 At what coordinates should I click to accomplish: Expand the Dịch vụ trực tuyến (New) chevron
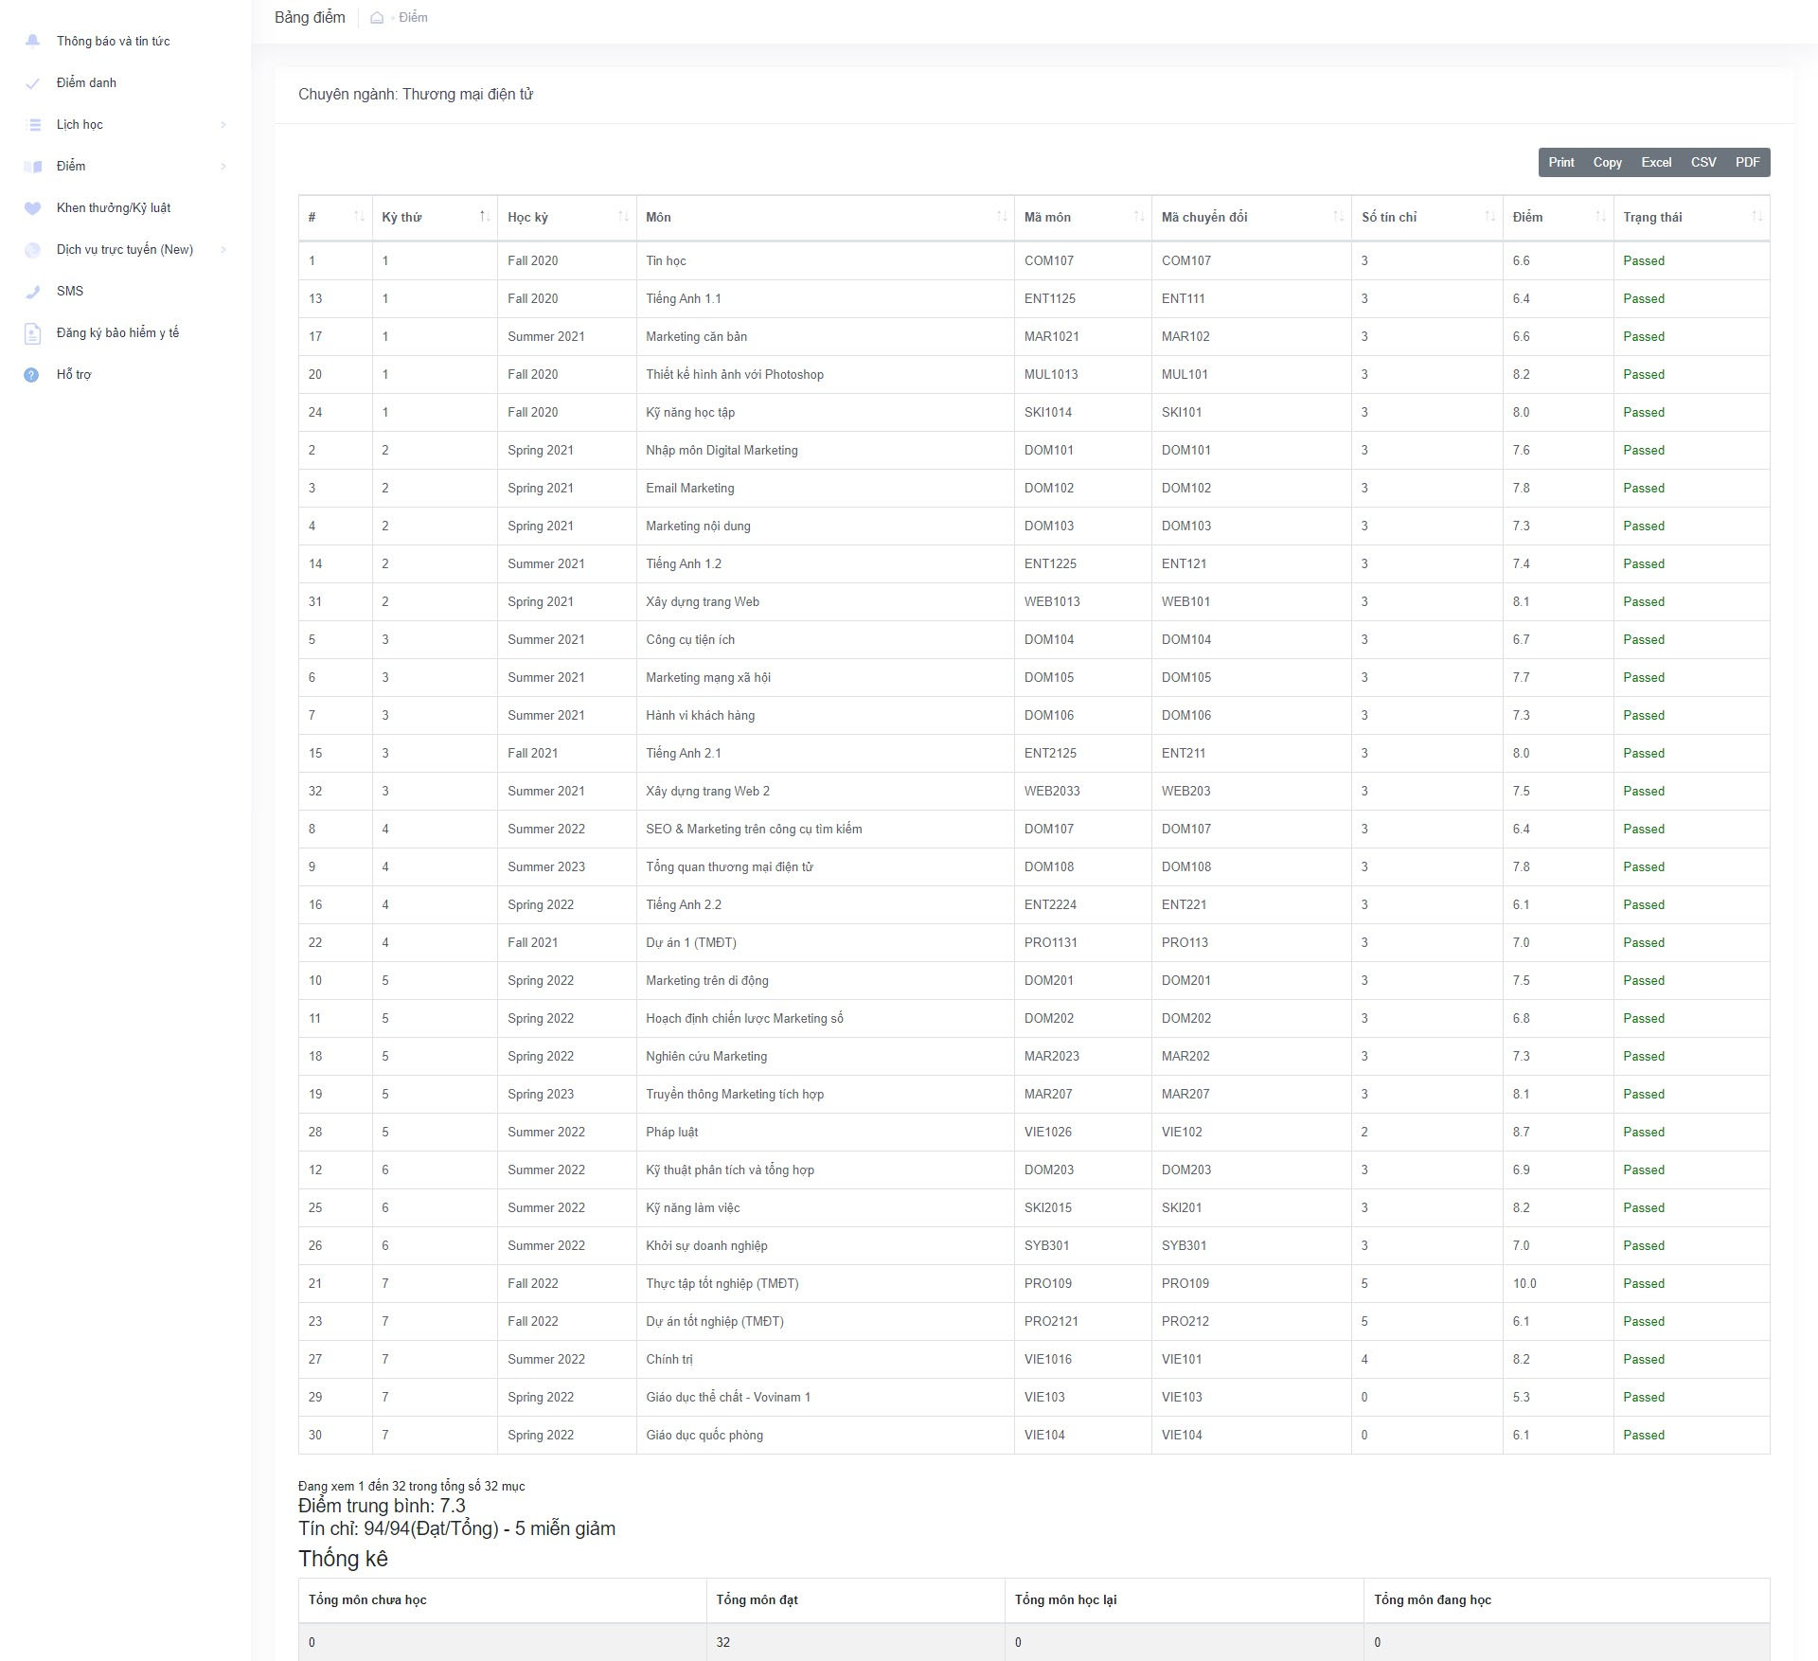(x=223, y=250)
